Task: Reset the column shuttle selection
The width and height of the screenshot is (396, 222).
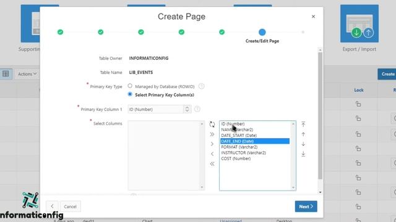Action: point(212,125)
